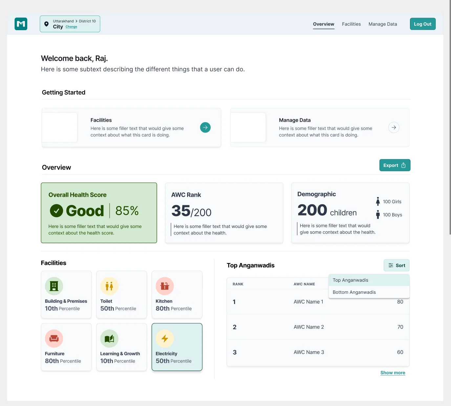Click the Electricity lightning bolt icon

(165, 338)
